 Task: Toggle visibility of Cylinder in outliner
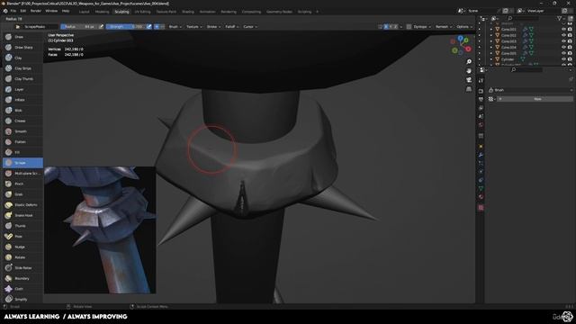564,59
